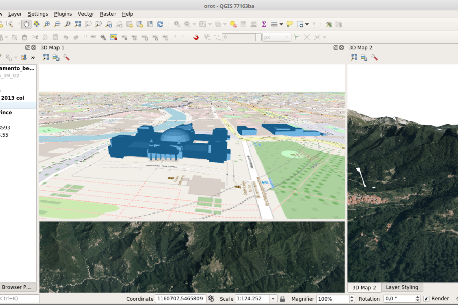458x305 pixels.
Task: Zoom Full in the 3D Map 1 view
Action: (x=46, y=57)
